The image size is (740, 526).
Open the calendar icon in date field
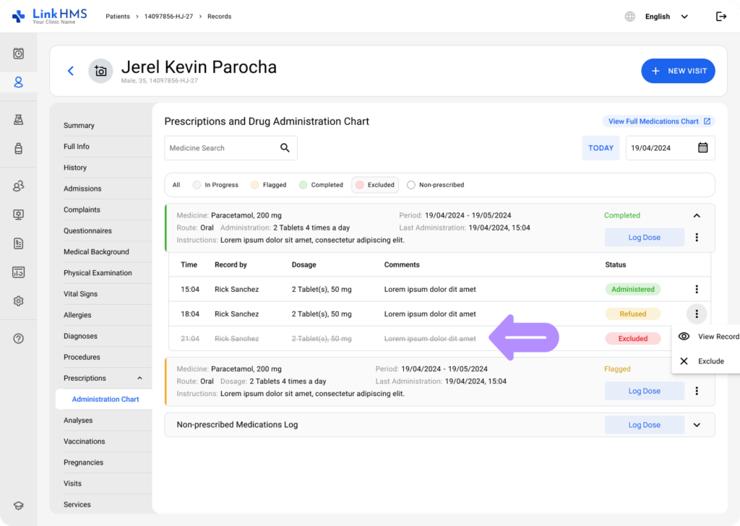702,148
